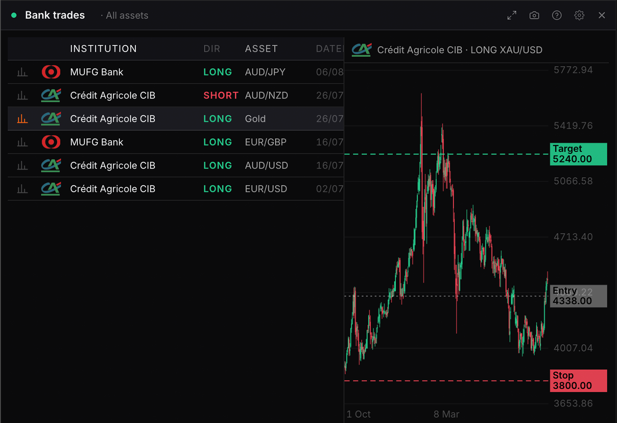Click the SHORT label in AUD/NZD row
617x423 pixels.
click(221, 95)
